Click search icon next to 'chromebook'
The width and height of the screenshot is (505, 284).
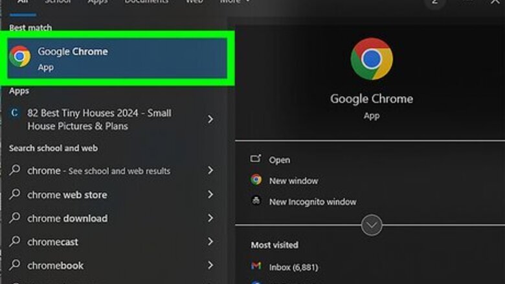tap(15, 265)
